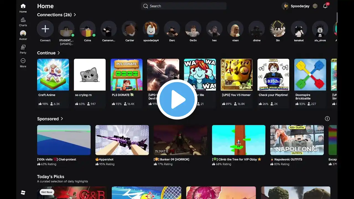Screen dimensions: 354x199
Task: Open the Bunker 09 sponsored thumbnail
Action: coord(180,140)
